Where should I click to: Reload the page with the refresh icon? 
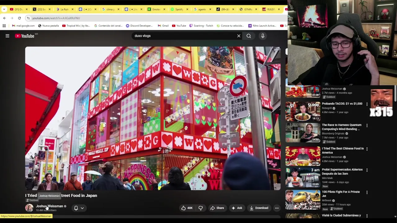coord(19,18)
